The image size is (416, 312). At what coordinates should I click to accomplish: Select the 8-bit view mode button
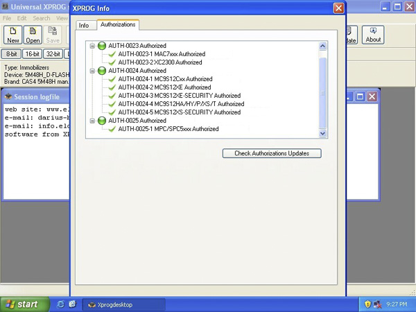coord(12,54)
